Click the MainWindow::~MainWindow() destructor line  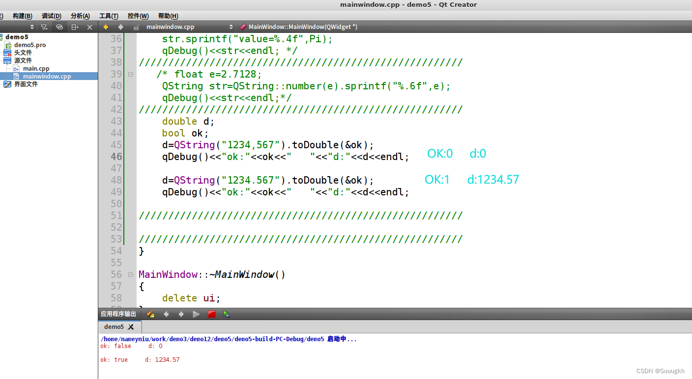tap(212, 274)
